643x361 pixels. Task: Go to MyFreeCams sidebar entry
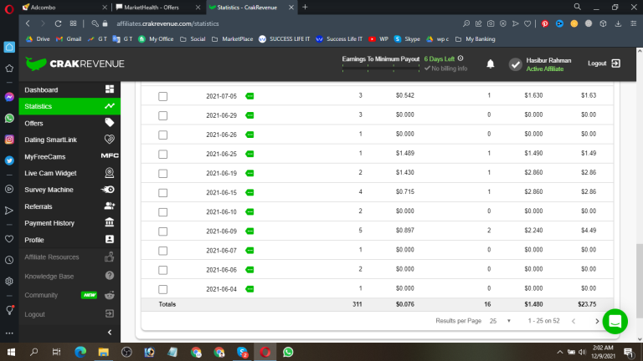[69, 157]
